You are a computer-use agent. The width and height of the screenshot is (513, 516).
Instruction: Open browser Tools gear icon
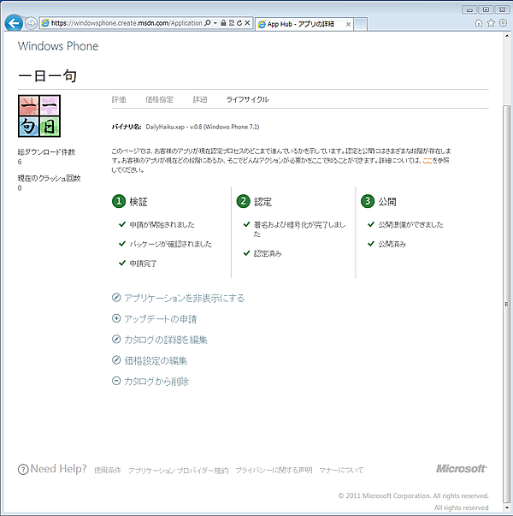click(x=503, y=23)
